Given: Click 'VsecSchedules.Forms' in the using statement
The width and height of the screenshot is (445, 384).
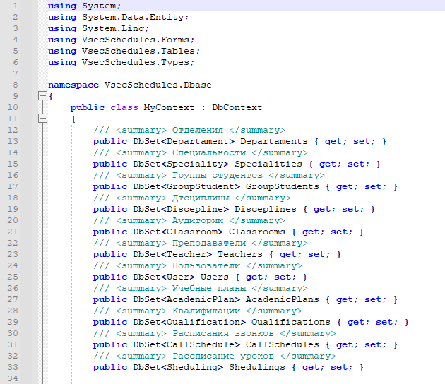Looking at the screenshot, I should click(x=136, y=40).
